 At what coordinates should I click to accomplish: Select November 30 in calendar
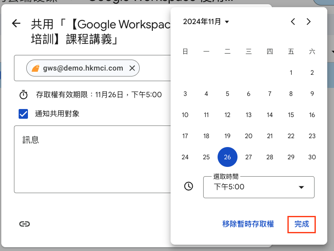click(x=312, y=157)
